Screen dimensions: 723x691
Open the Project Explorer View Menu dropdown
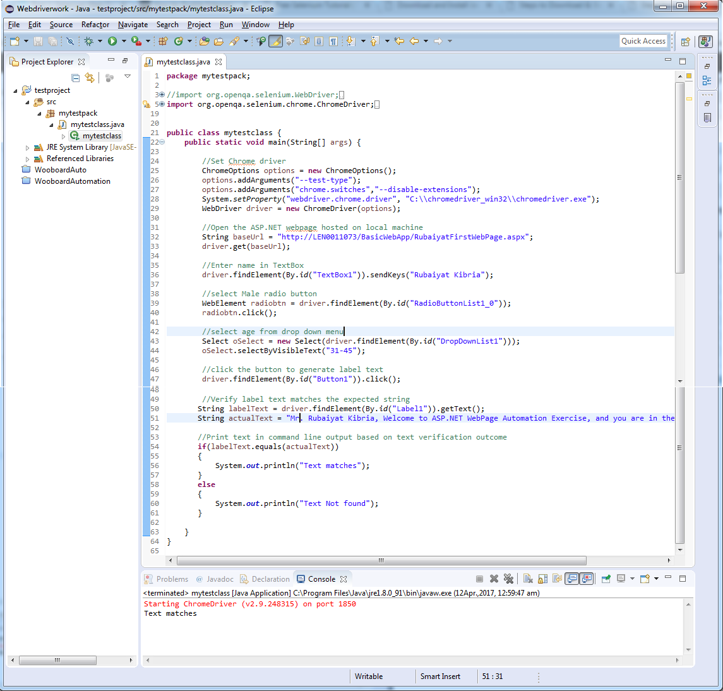tap(128, 76)
